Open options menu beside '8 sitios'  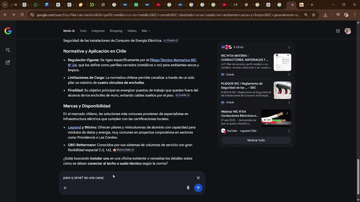pos(289,47)
